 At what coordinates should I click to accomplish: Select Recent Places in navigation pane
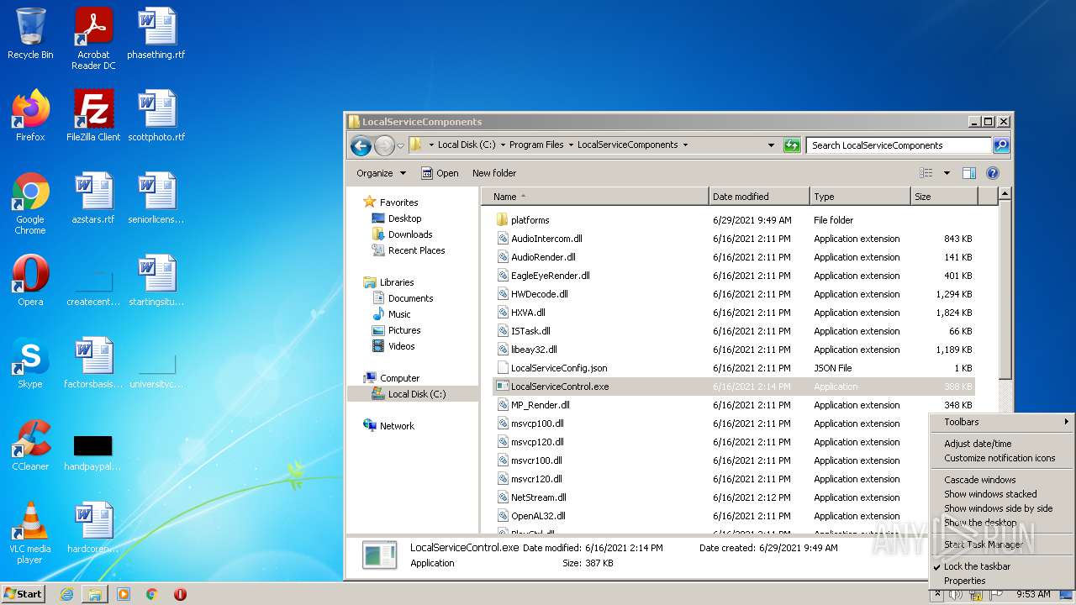(x=416, y=250)
